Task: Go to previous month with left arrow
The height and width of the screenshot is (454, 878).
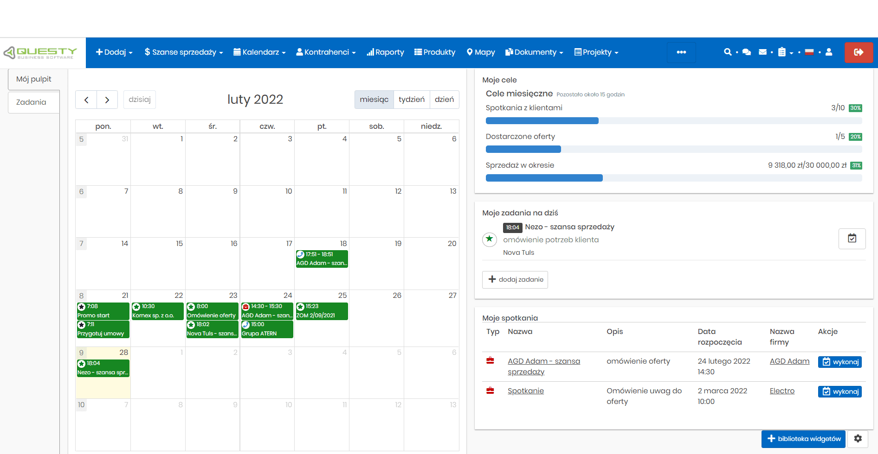Action: [86, 100]
